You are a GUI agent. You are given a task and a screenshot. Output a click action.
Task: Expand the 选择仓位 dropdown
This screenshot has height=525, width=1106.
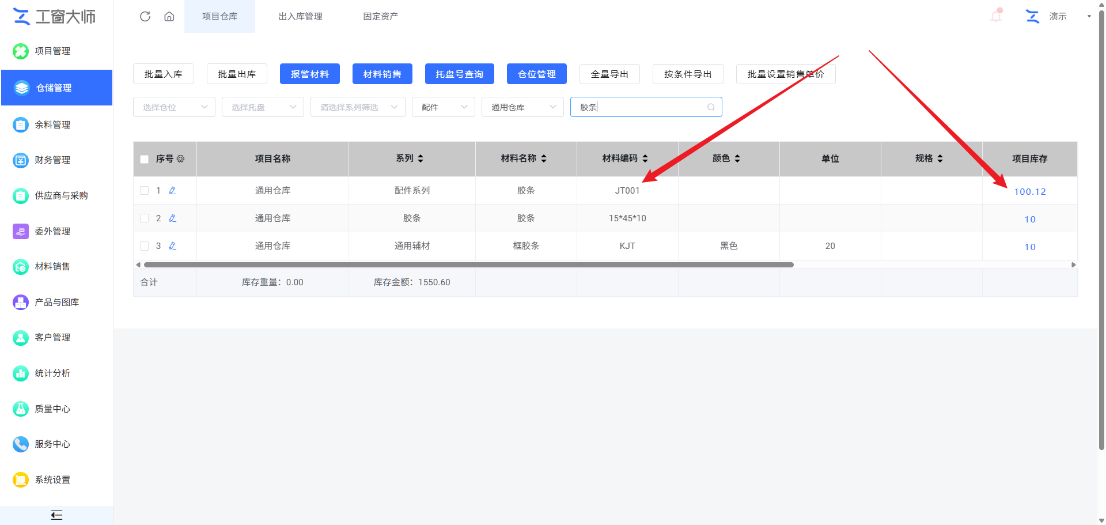coord(174,107)
